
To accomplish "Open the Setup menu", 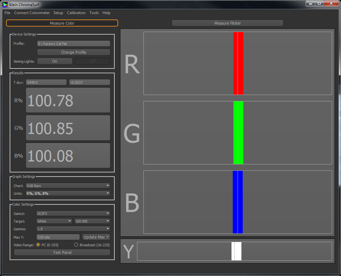I will pos(58,13).
